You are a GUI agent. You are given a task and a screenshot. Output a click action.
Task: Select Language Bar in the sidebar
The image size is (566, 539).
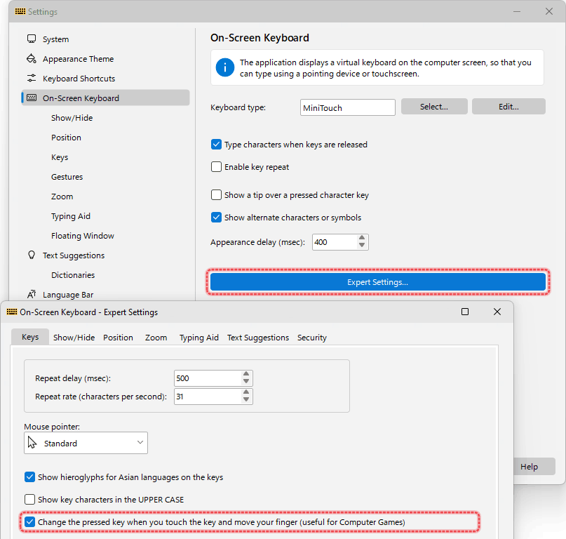click(x=68, y=295)
